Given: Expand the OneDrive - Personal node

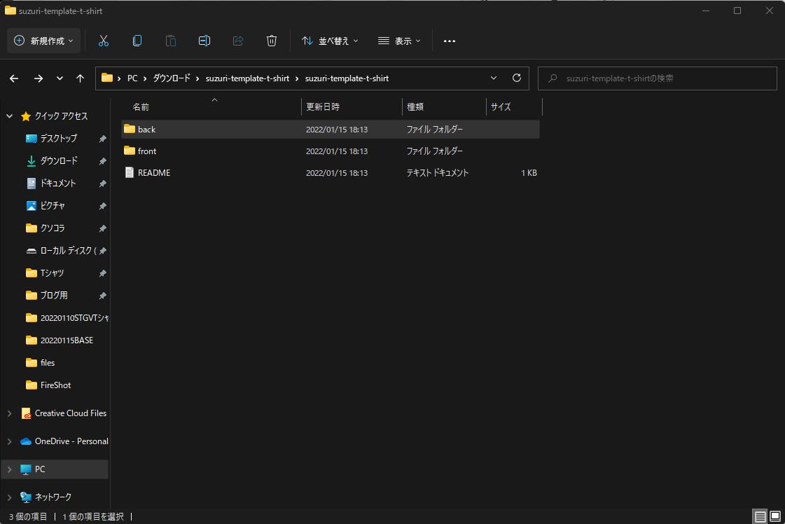Looking at the screenshot, I should (10, 441).
